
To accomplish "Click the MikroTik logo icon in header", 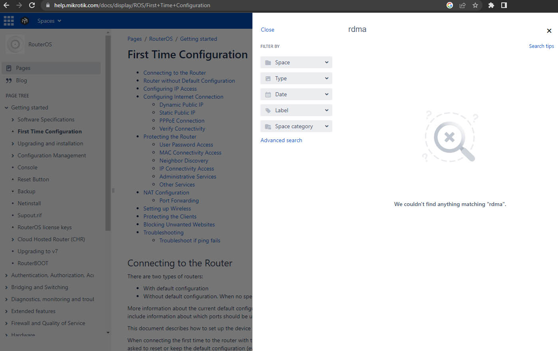I will tap(25, 21).
